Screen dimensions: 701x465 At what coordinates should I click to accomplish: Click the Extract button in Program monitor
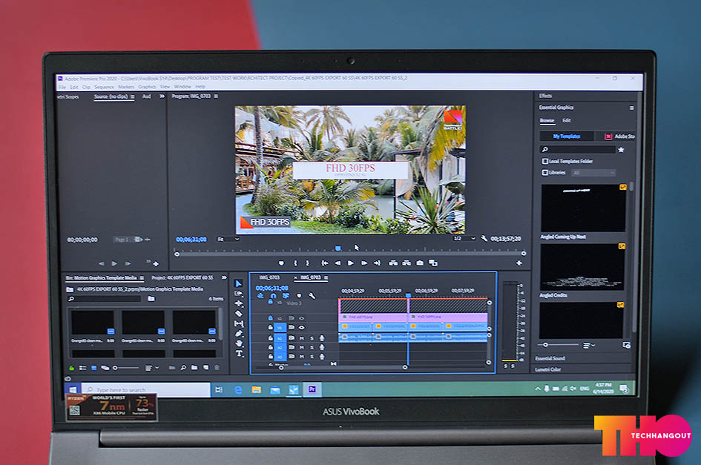click(x=407, y=263)
